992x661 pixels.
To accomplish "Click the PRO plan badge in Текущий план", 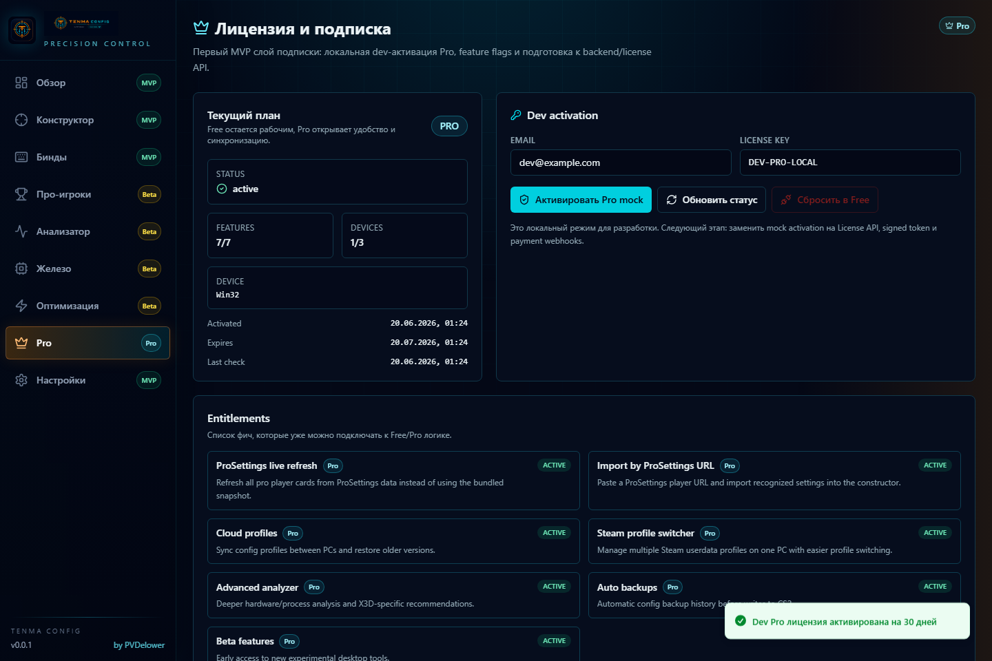I will (x=449, y=126).
